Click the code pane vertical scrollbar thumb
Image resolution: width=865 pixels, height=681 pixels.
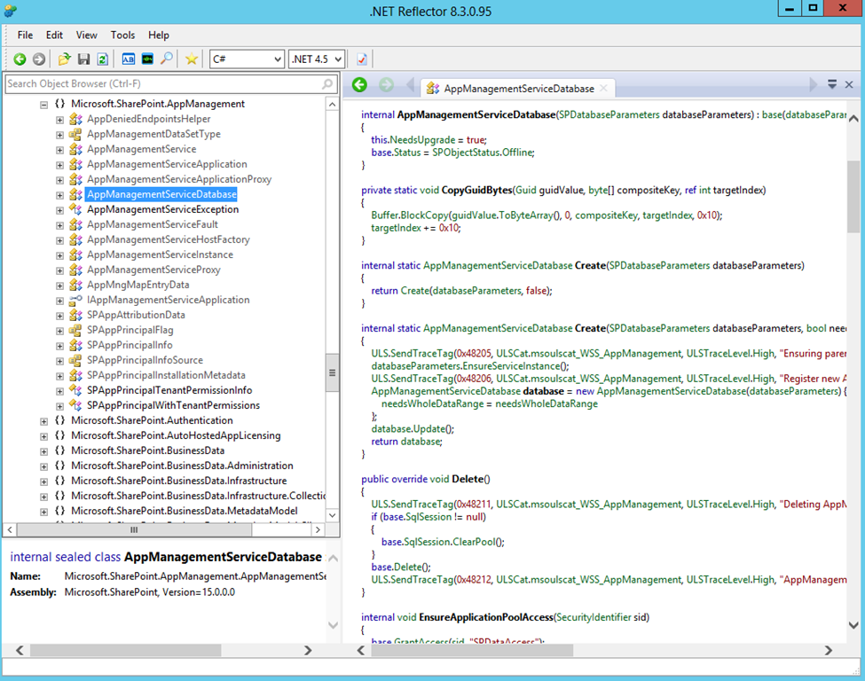pos(853,196)
